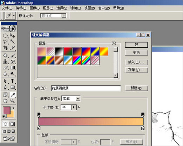The width and height of the screenshot is (183, 146).
Task: Click the 好 (OK) button
Action: [x=136, y=45]
